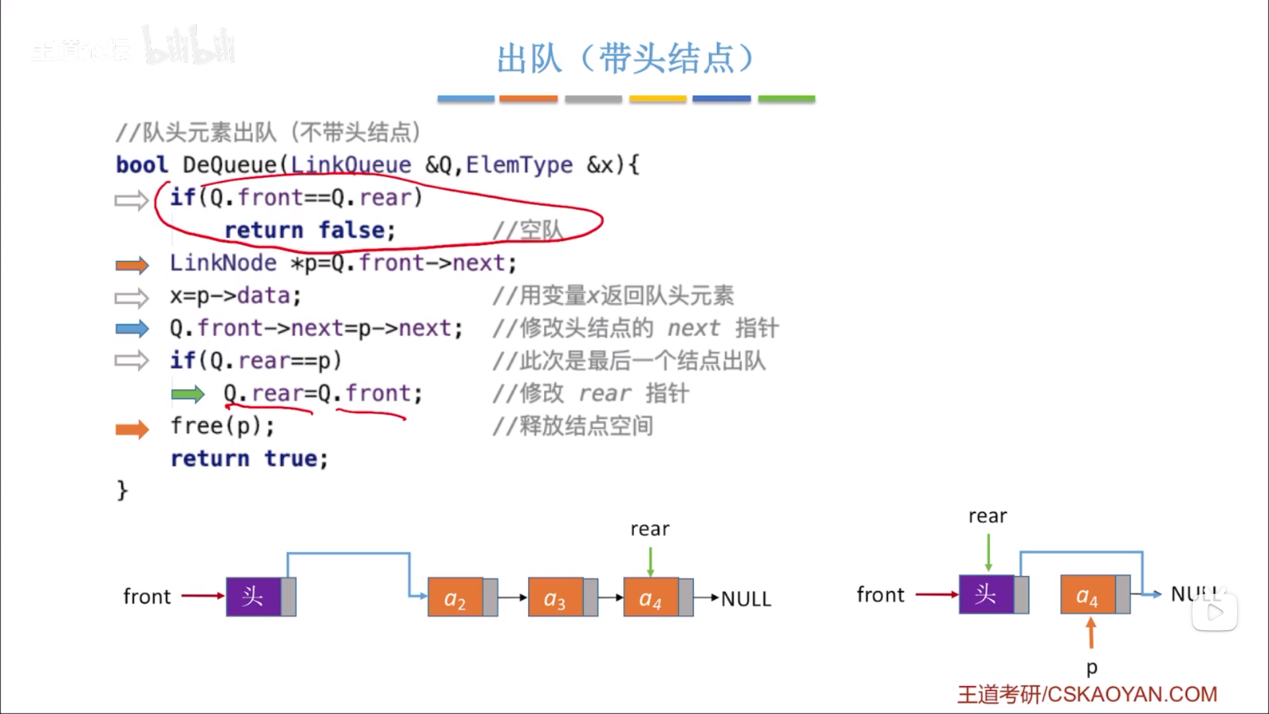Click the orange arrow beside free(p)
This screenshot has height=714, width=1269.
[x=132, y=430]
